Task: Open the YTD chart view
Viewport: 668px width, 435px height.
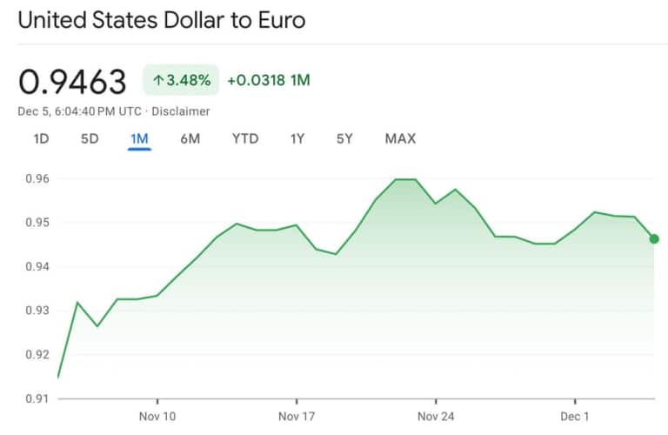Action: click(245, 138)
